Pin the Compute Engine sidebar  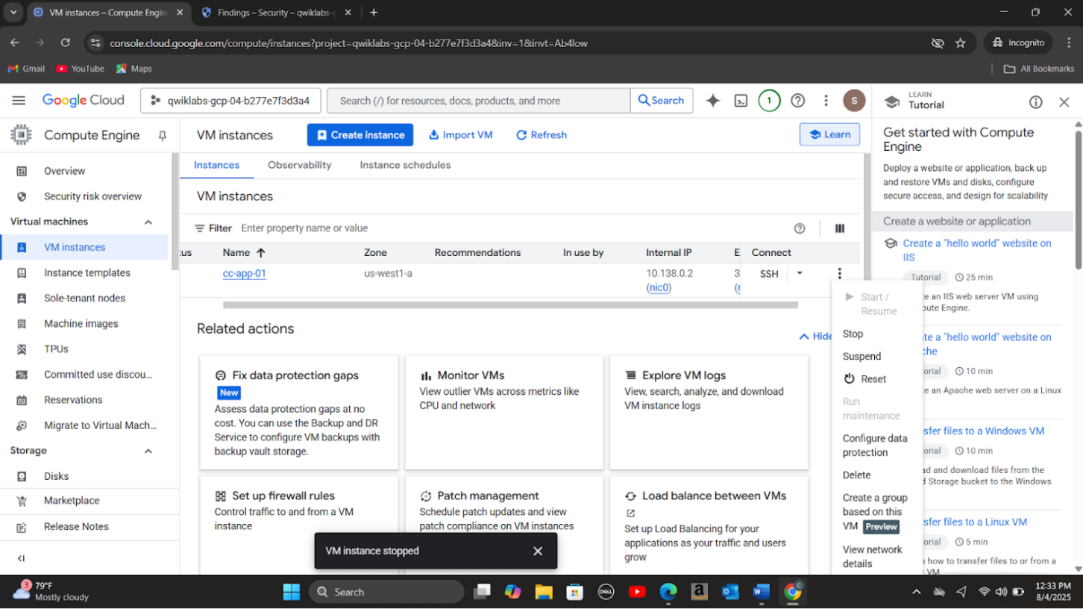click(x=162, y=135)
